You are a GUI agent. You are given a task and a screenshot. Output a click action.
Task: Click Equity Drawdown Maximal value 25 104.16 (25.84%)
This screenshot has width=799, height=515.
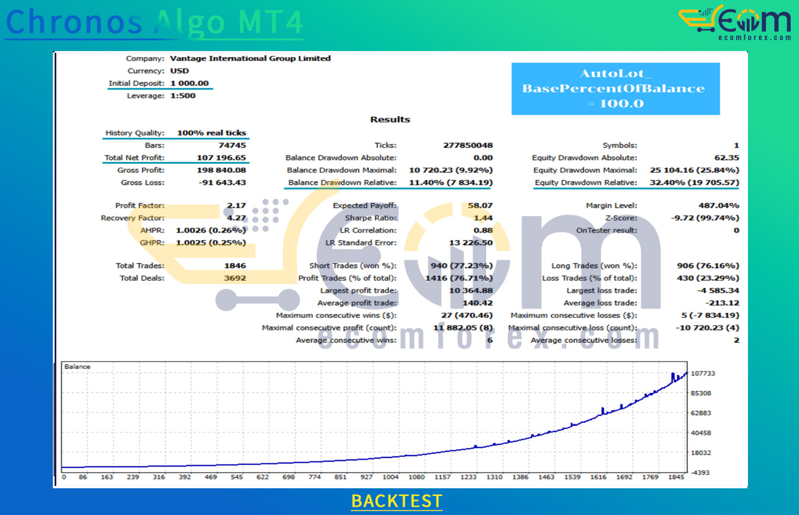click(696, 171)
